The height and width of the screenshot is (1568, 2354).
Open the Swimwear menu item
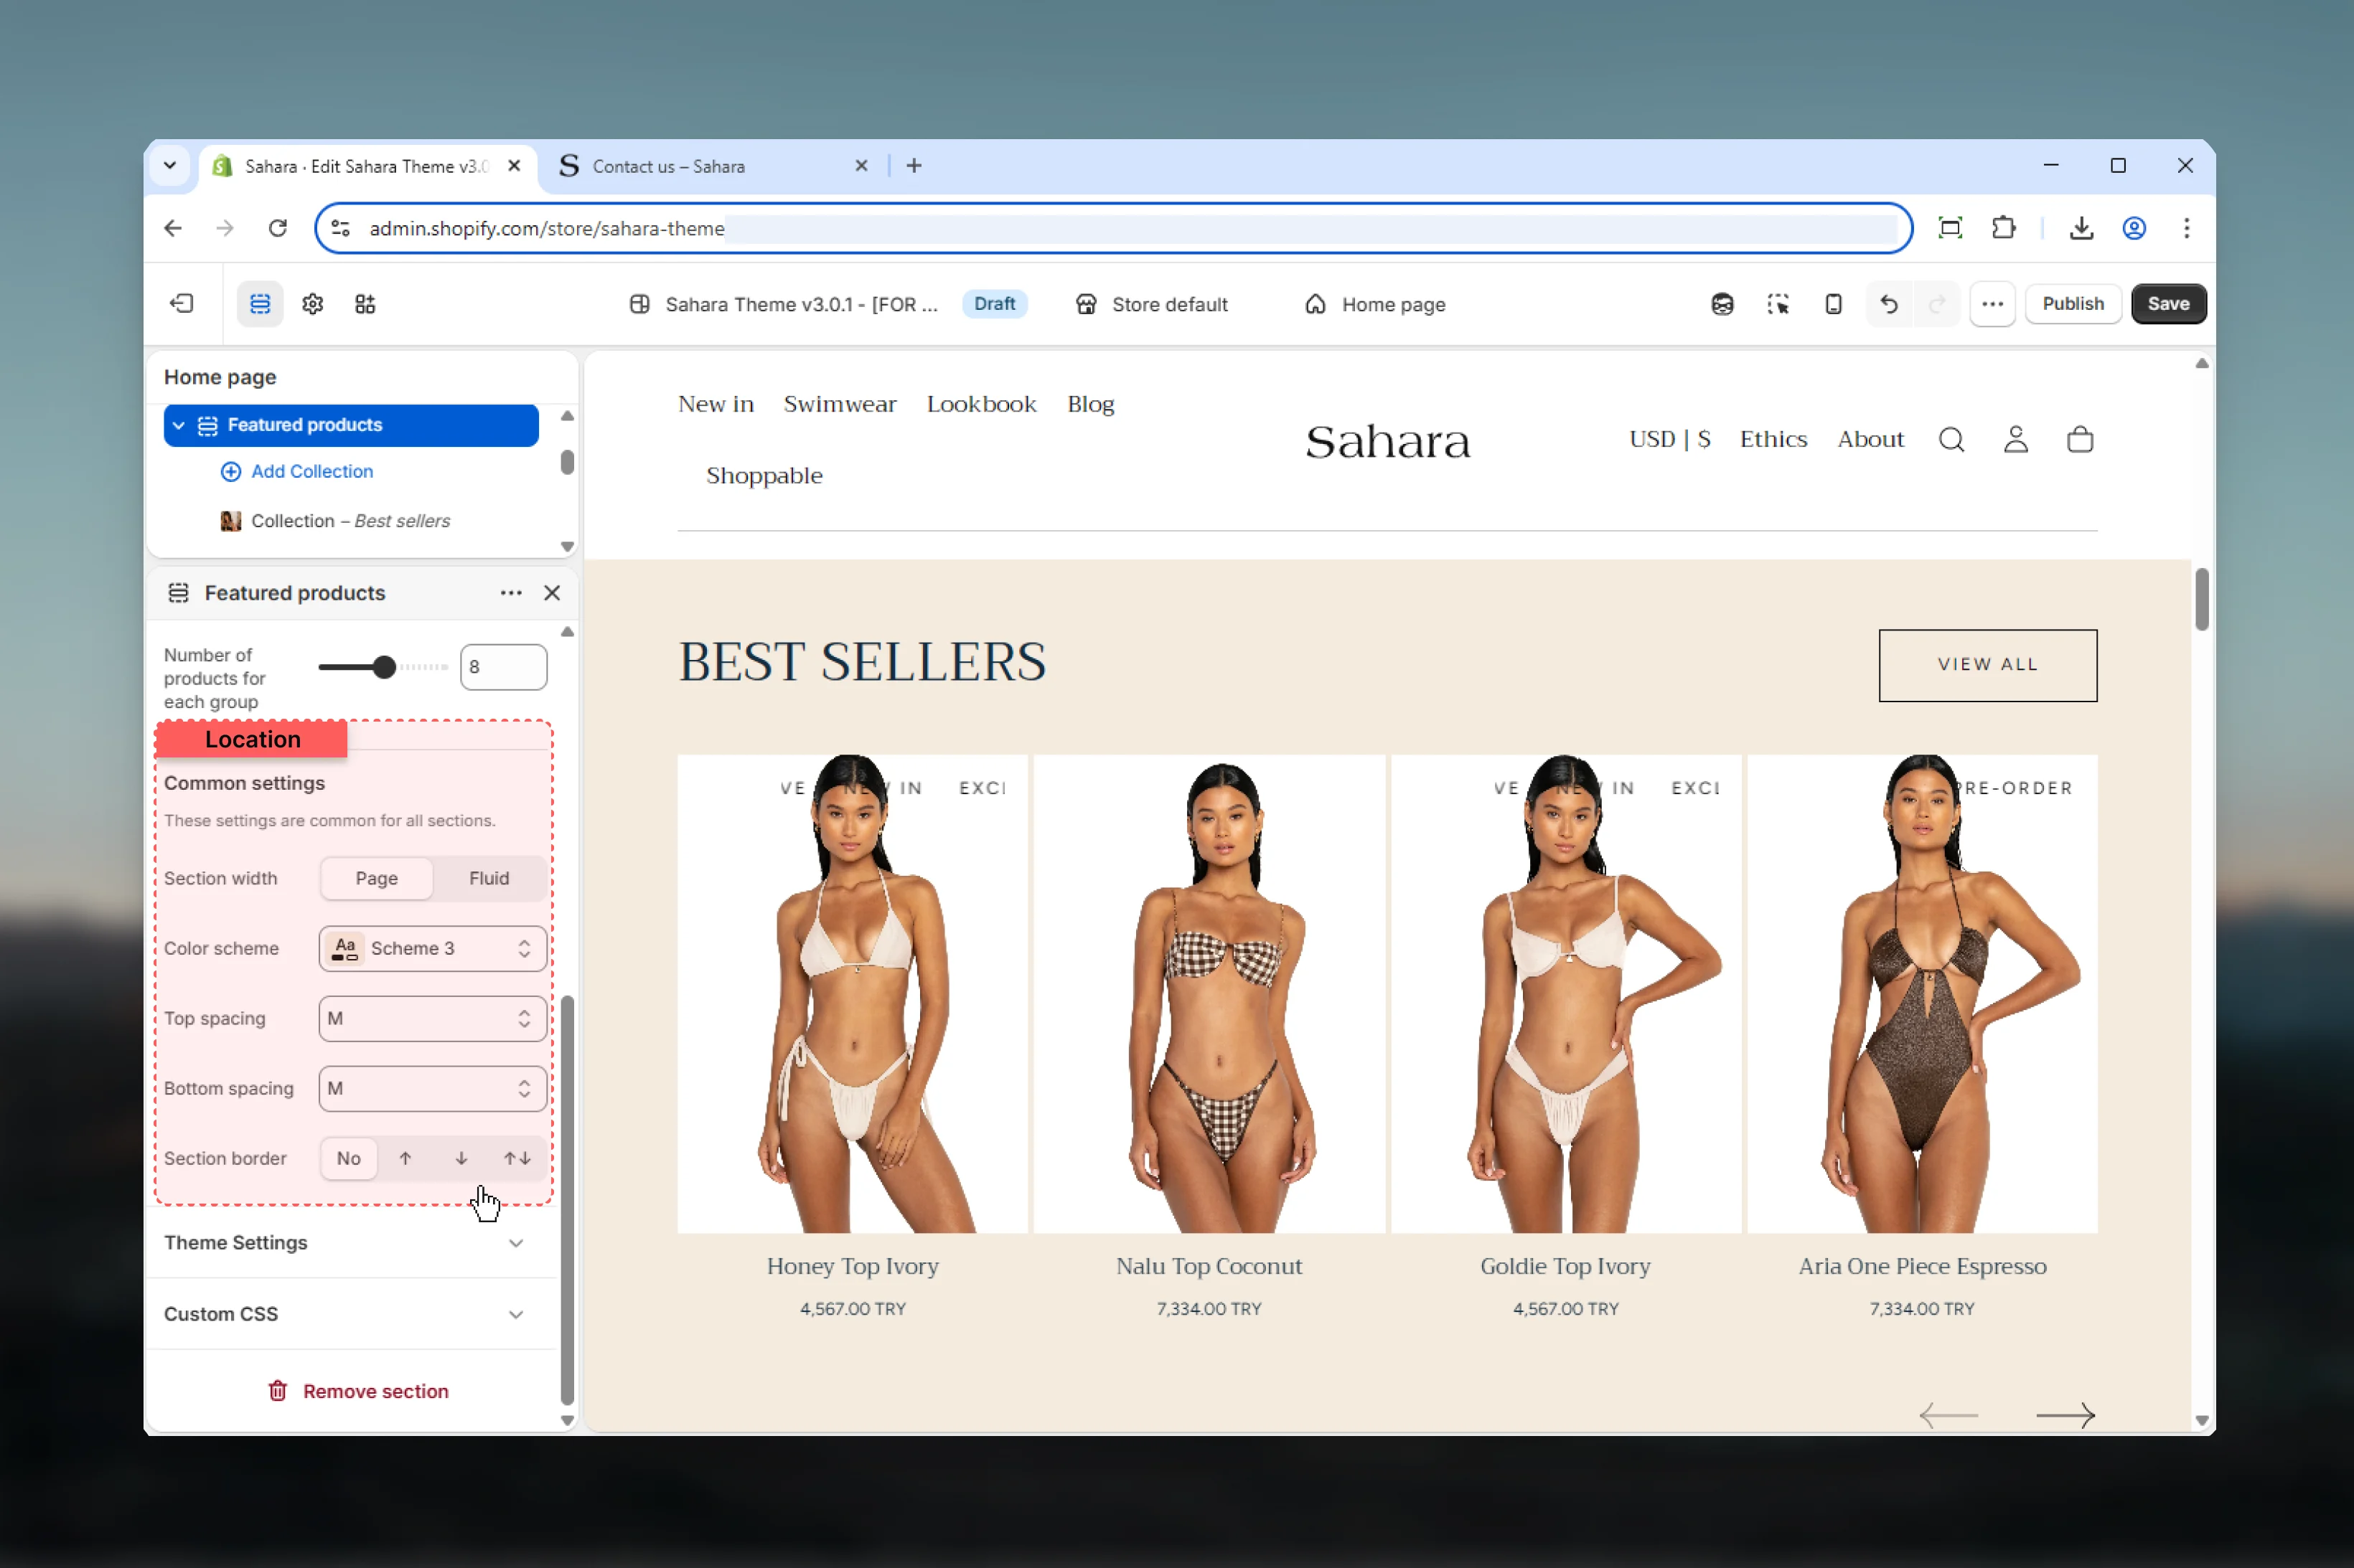pos(840,404)
